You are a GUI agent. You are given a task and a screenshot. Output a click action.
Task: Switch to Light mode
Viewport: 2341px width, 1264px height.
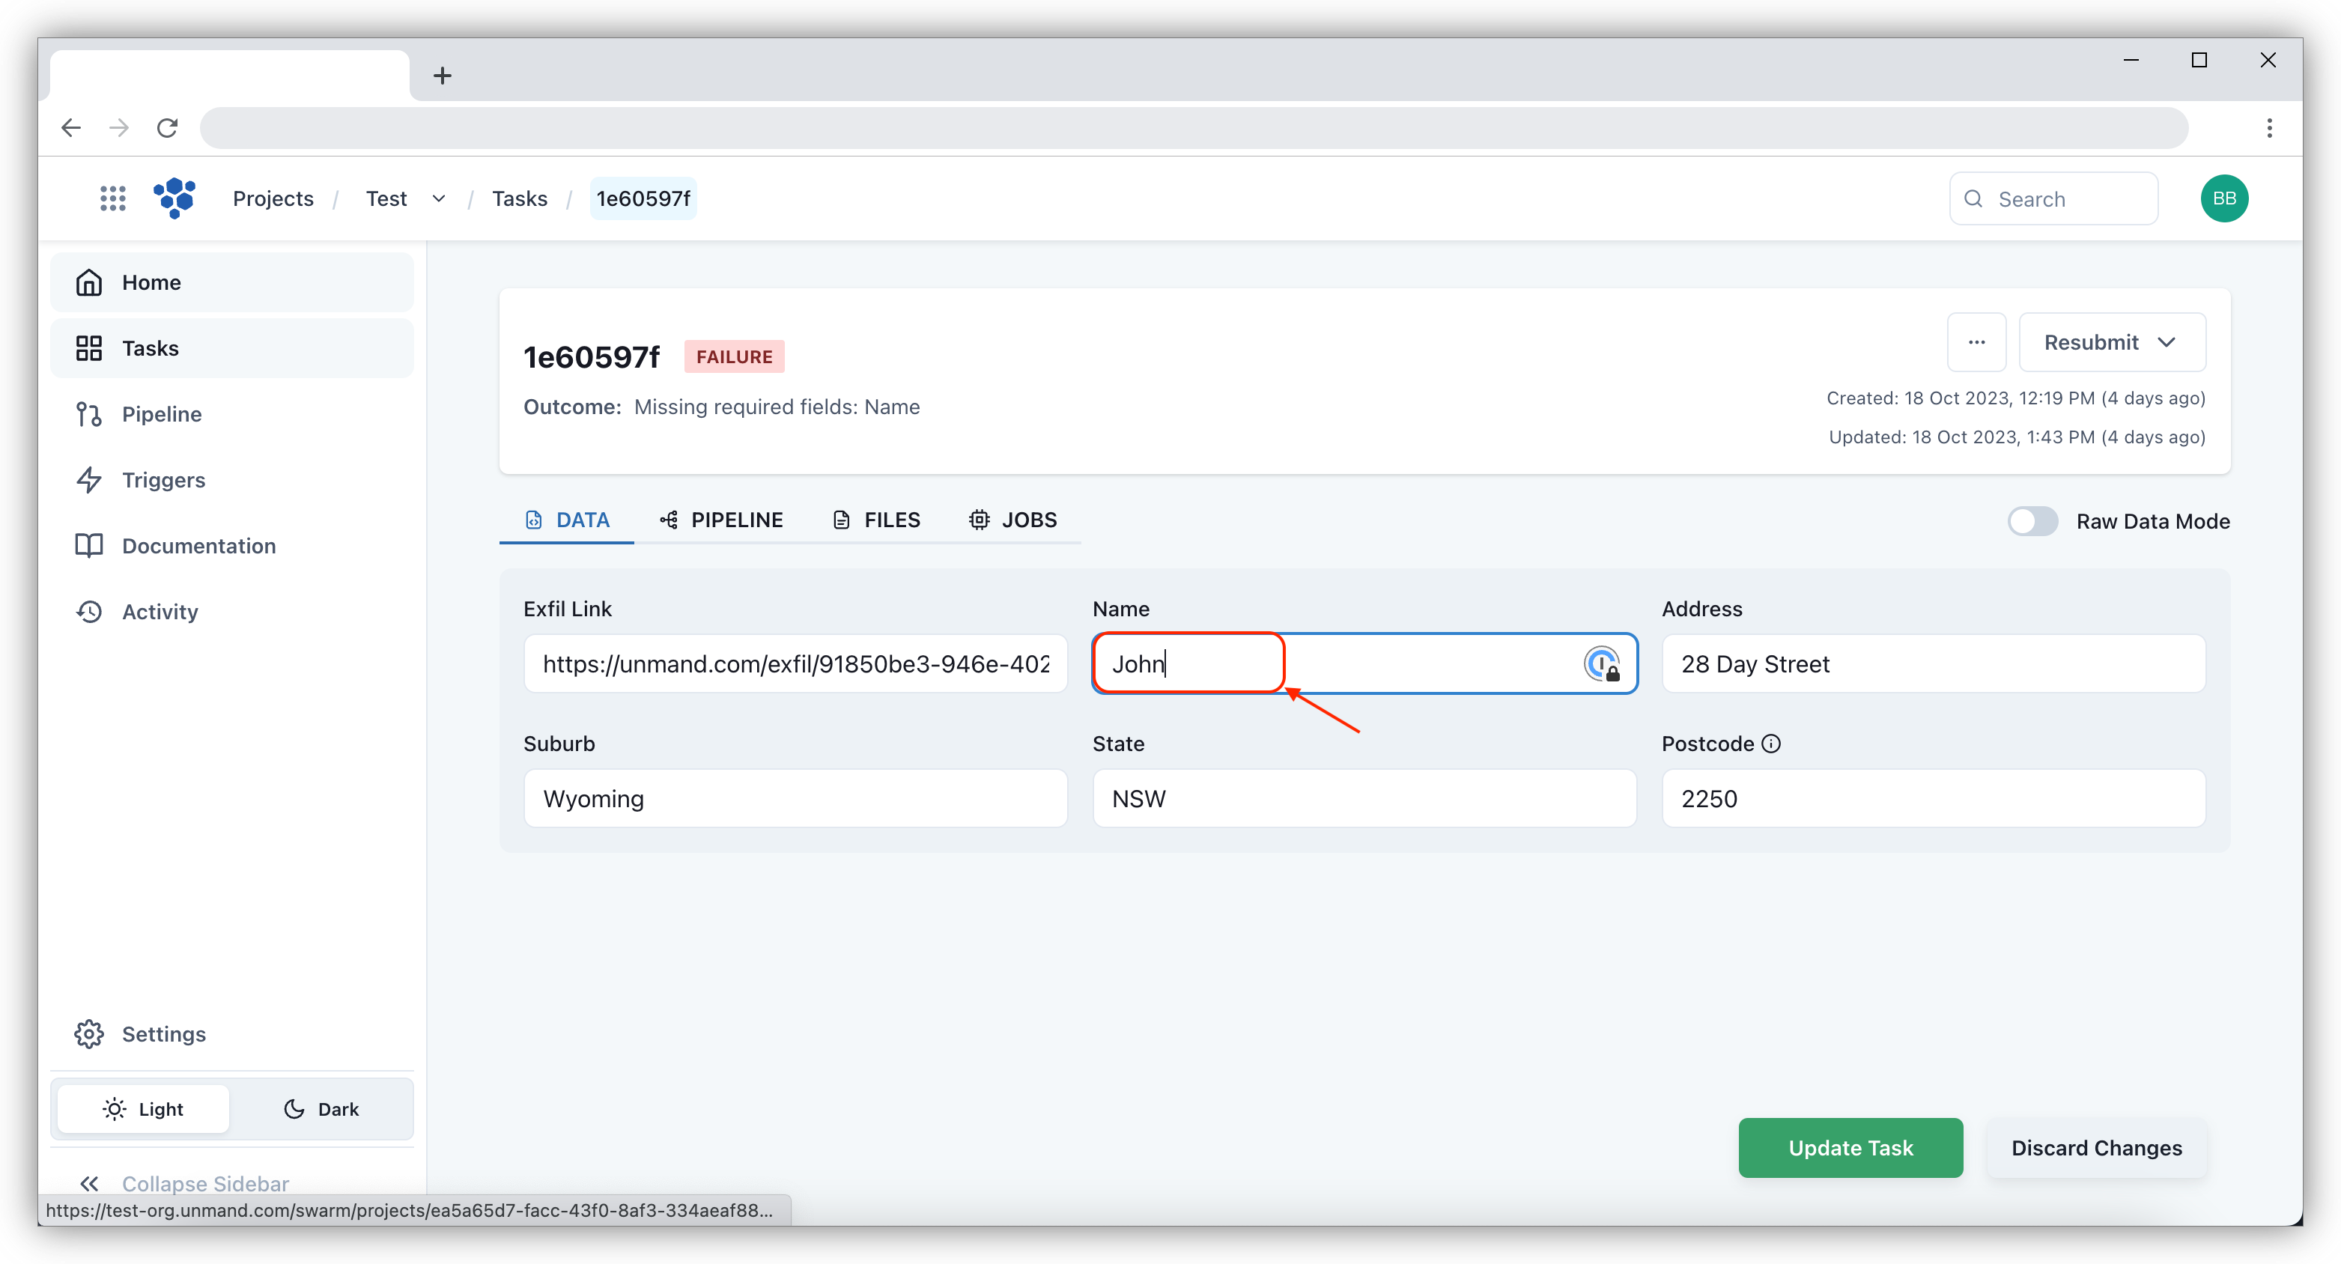coord(143,1108)
